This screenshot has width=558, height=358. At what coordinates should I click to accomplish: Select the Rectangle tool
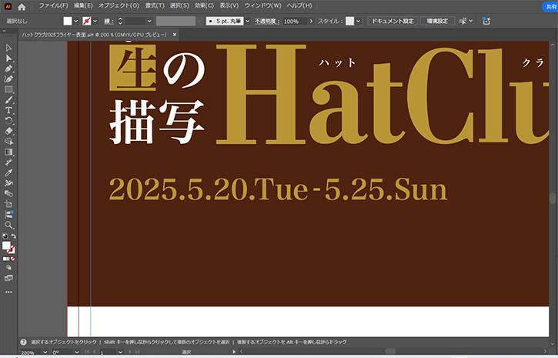pyautogui.click(x=8, y=89)
